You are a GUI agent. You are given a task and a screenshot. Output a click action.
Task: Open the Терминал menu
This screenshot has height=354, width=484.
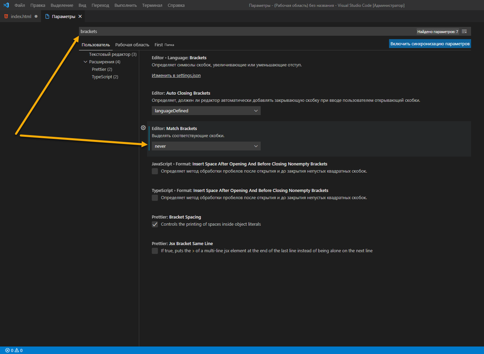152,5
